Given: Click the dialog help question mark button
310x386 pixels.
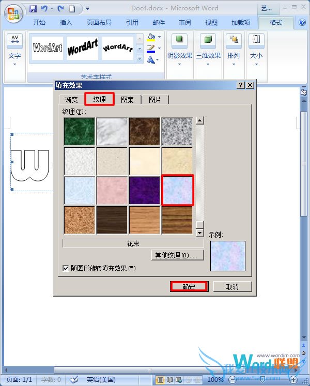Looking at the screenshot, I should coord(241,85).
